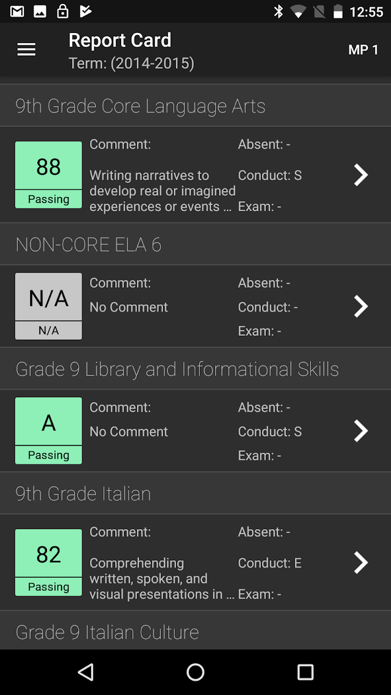The height and width of the screenshot is (695, 391).
Task: Expand Library and Informational Skills chevron
Action: click(361, 431)
